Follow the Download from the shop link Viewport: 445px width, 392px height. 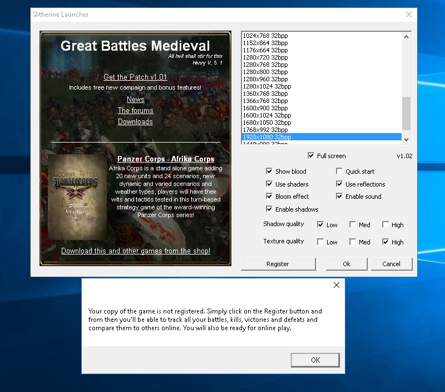coord(136,251)
